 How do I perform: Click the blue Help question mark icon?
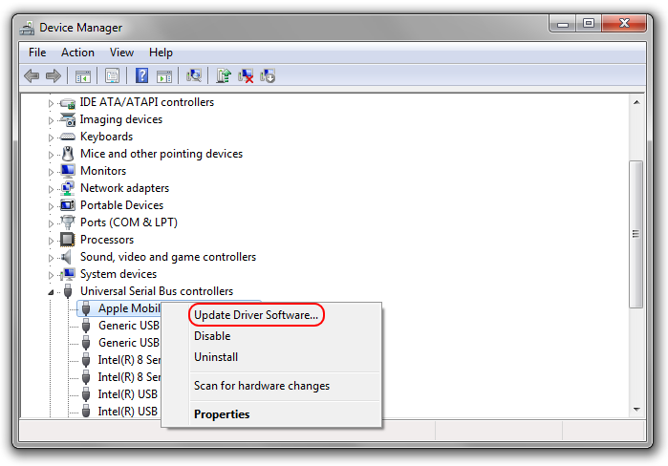(x=141, y=75)
